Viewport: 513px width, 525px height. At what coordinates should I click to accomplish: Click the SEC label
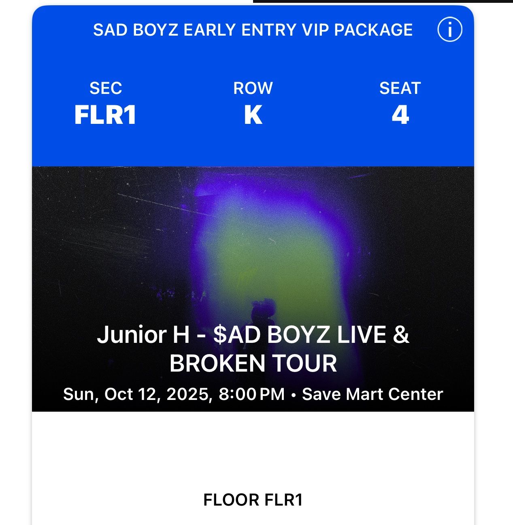coord(106,88)
